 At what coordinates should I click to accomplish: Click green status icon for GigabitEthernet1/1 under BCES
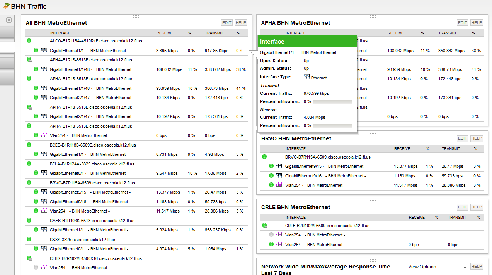[x=36, y=154]
